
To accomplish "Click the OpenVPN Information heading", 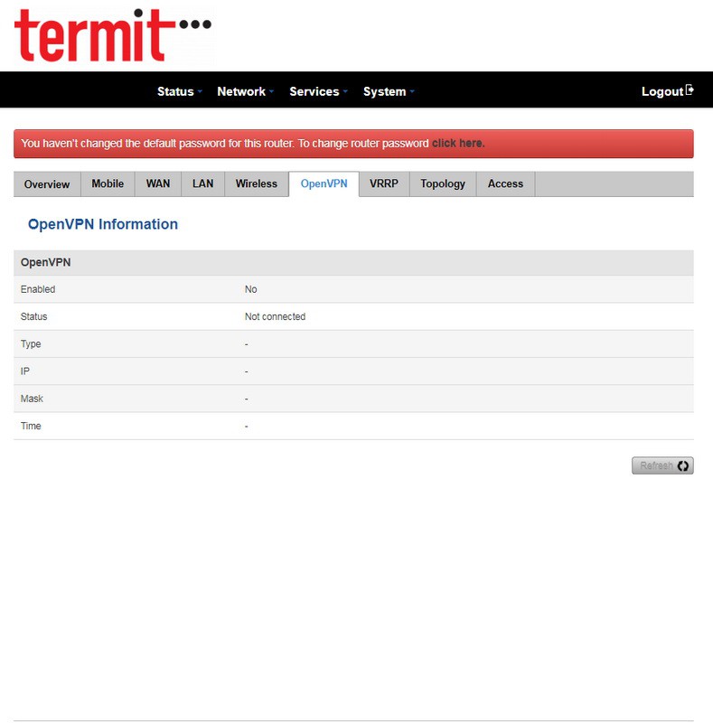I will [x=103, y=224].
